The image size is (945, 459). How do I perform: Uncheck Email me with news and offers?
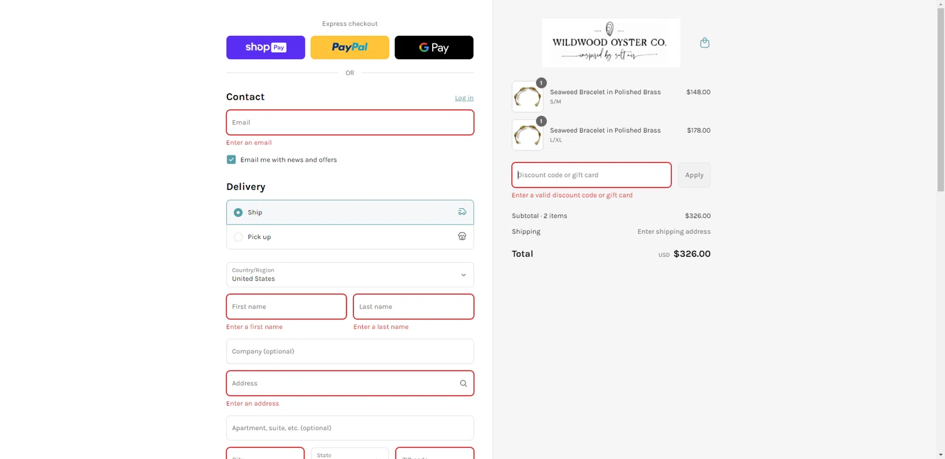click(231, 160)
